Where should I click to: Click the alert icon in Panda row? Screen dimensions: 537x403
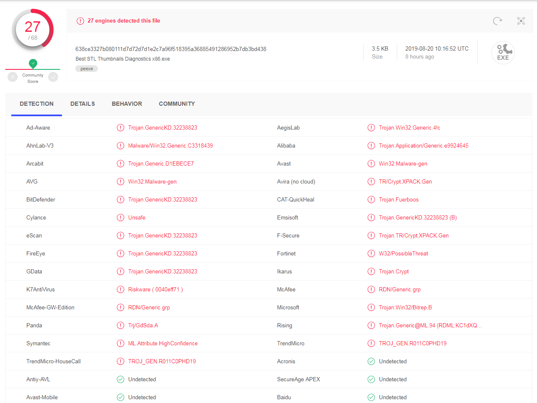[x=121, y=326]
